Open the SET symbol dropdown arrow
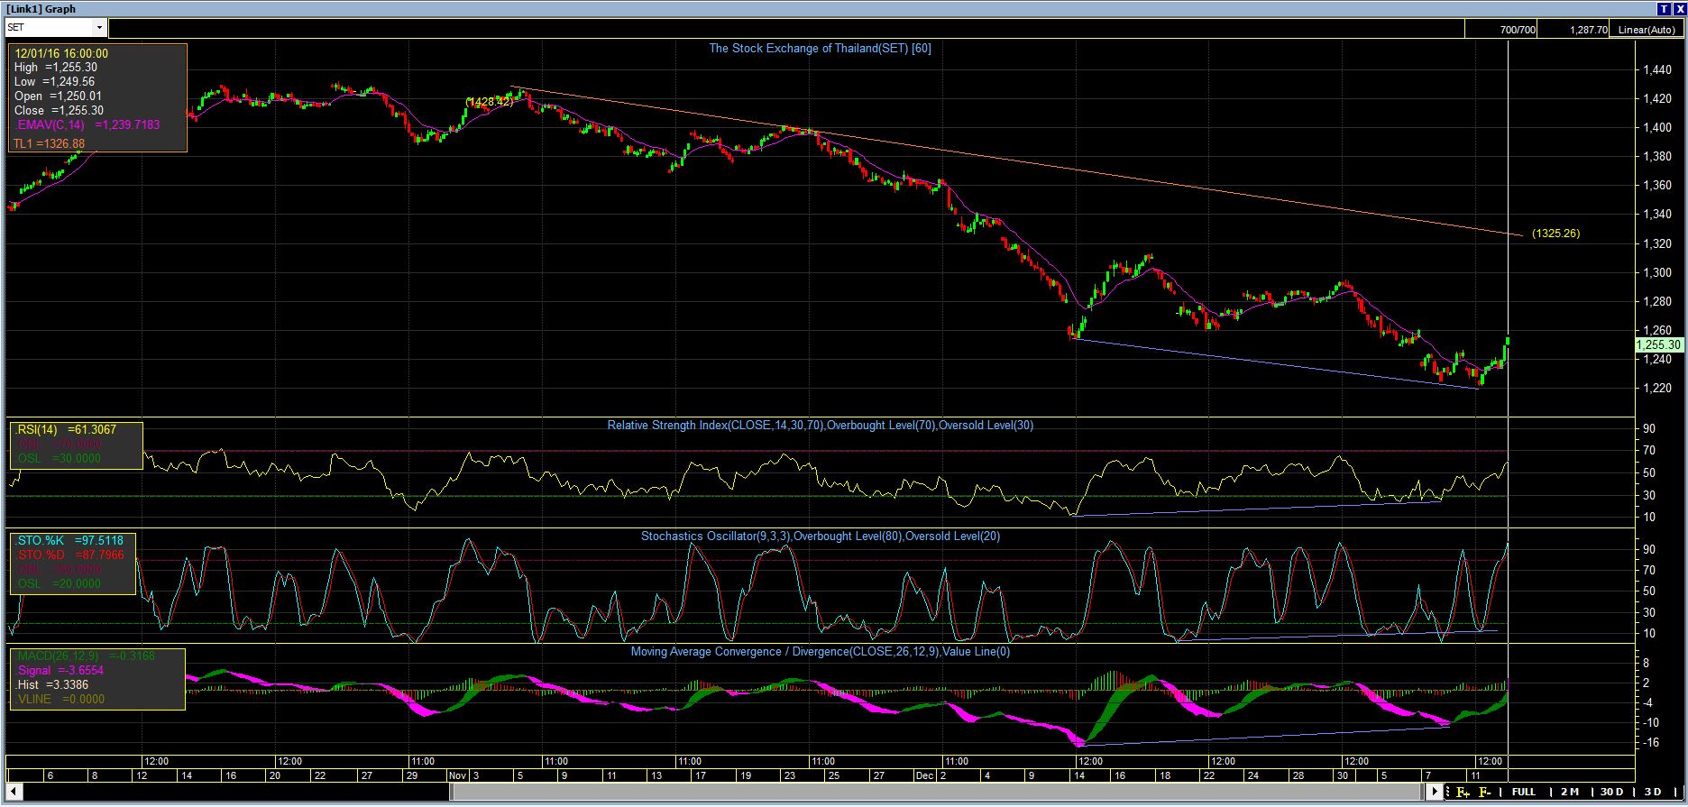This screenshot has height=807, width=1688. [99, 28]
